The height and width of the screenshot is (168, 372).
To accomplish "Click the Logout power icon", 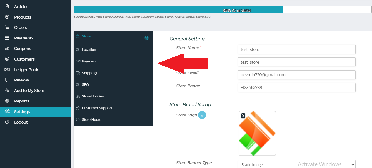I will coord(7,122).
